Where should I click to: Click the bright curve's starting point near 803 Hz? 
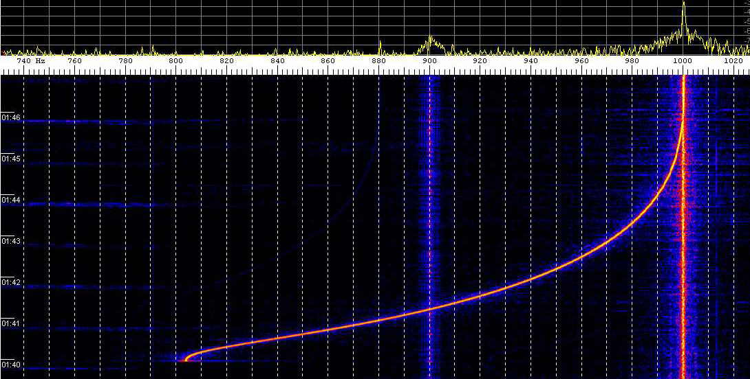click(x=186, y=359)
